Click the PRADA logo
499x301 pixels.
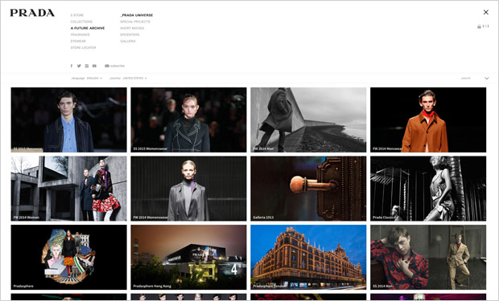32,13
